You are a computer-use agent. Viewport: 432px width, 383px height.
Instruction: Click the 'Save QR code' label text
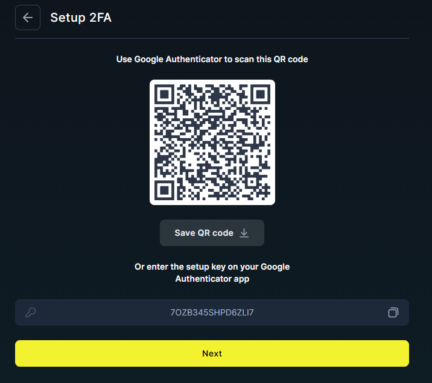tap(204, 233)
